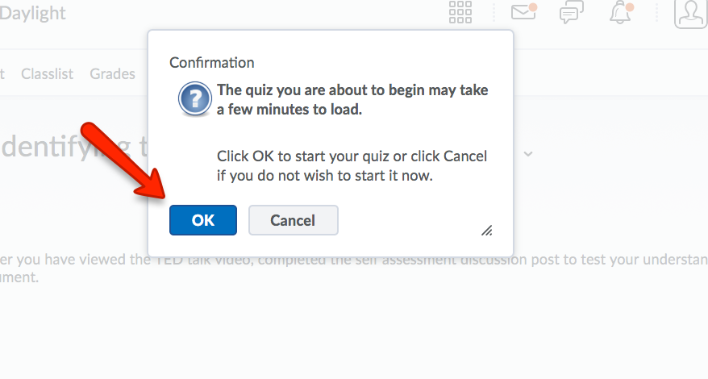Open the course selector waffle grid
The image size is (708, 379).
pos(460,13)
